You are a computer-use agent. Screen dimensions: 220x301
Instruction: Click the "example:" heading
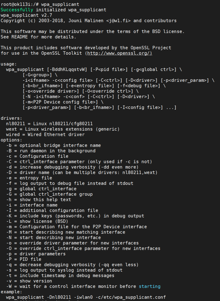coord(11,292)
